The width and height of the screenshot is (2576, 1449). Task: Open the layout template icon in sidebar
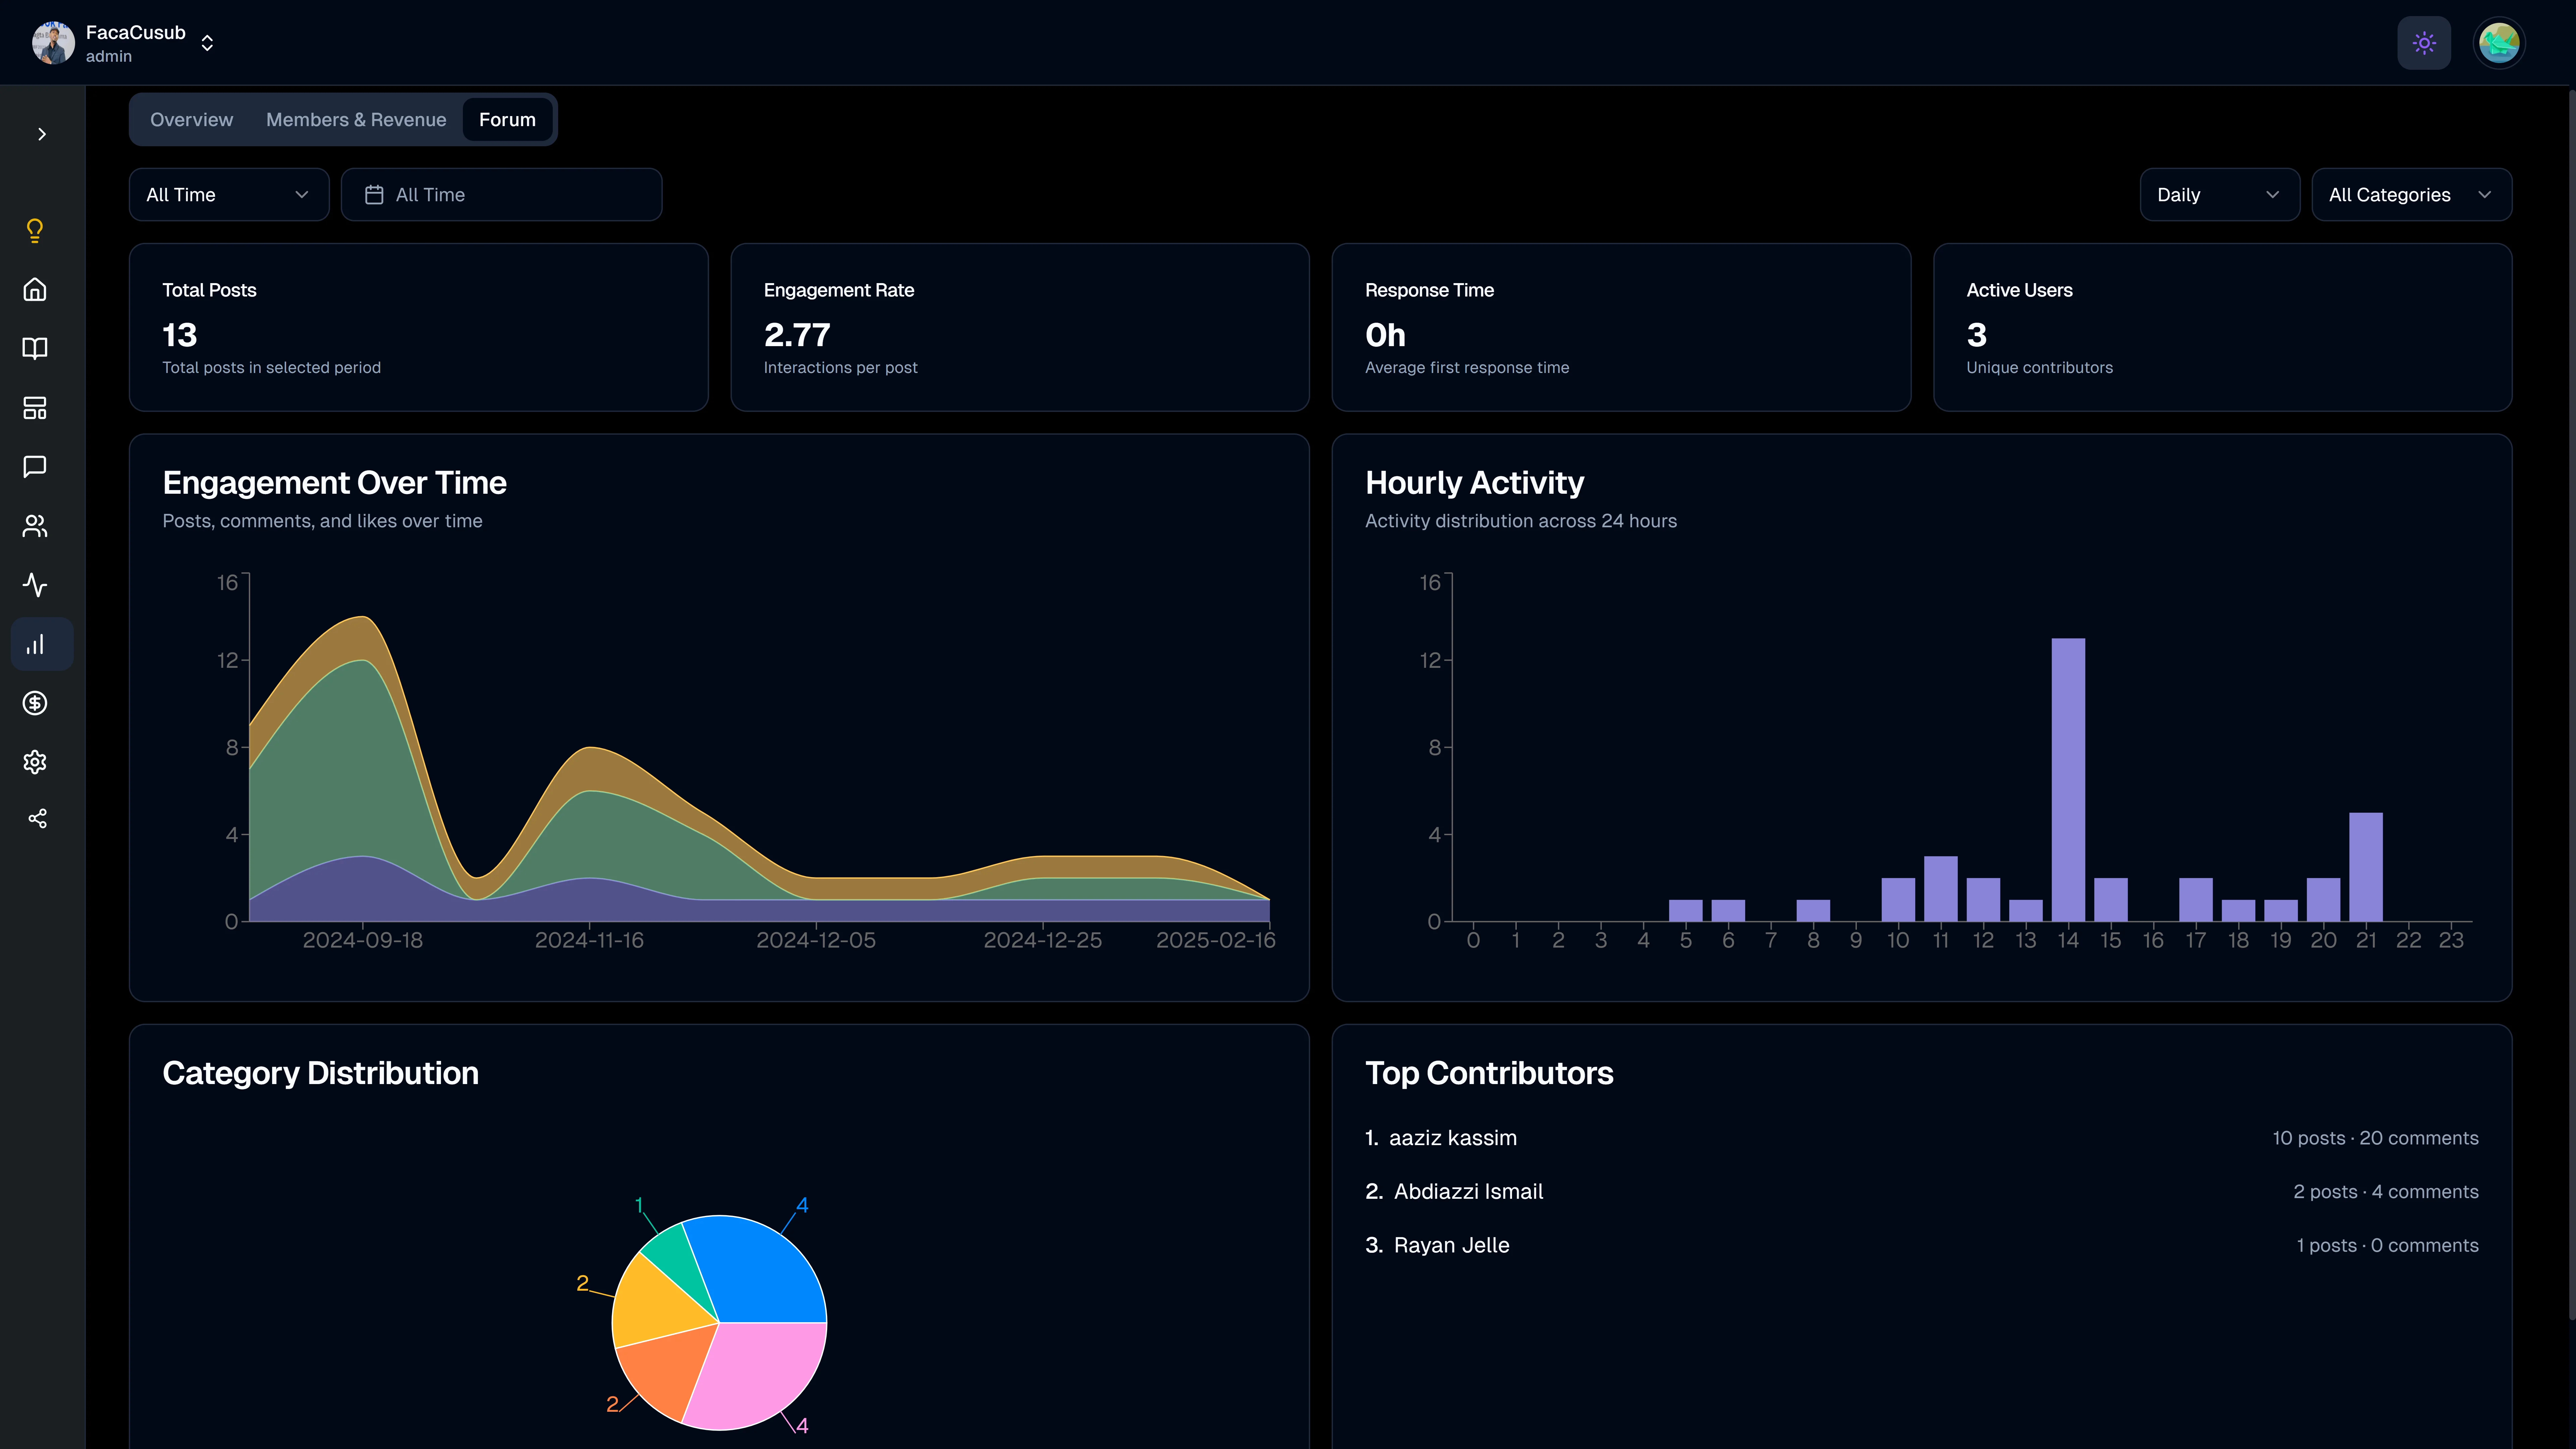tap(35, 408)
